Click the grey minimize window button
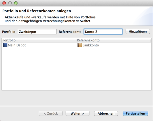Image resolution: width=153 pixels, height=121 pixels. [x=10, y=3]
